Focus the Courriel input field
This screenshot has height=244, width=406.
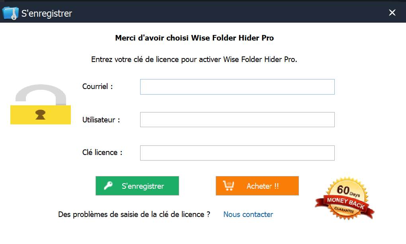point(237,87)
